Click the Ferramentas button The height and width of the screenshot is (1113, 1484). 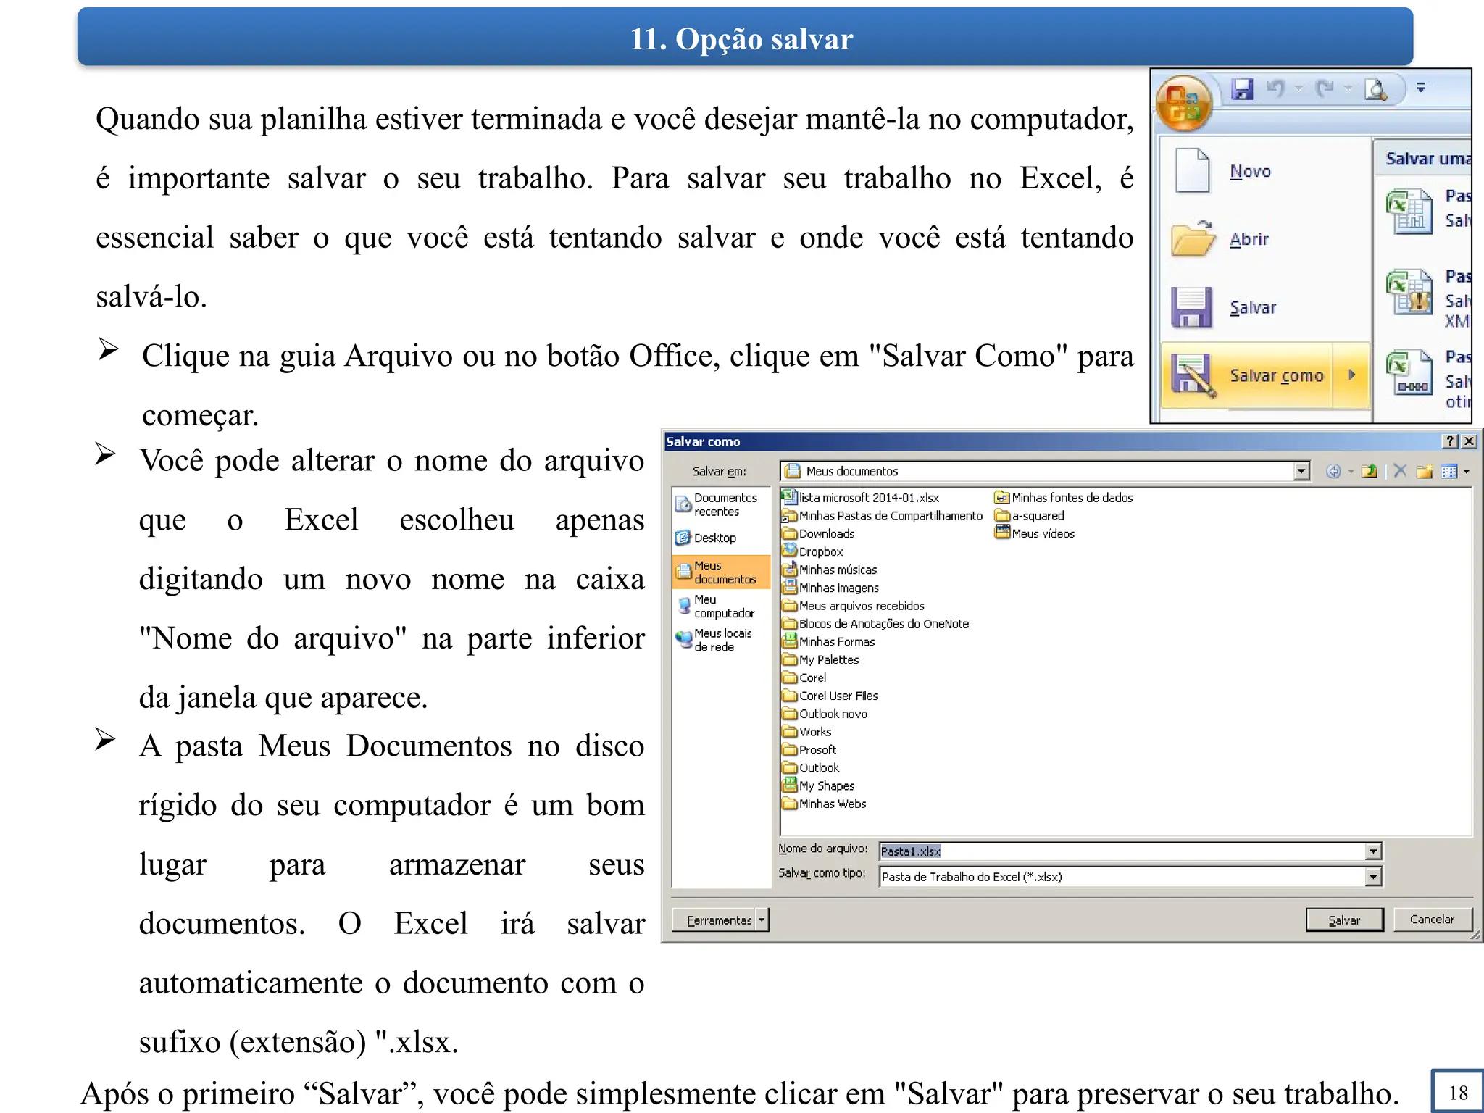pyautogui.click(x=714, y=920)
